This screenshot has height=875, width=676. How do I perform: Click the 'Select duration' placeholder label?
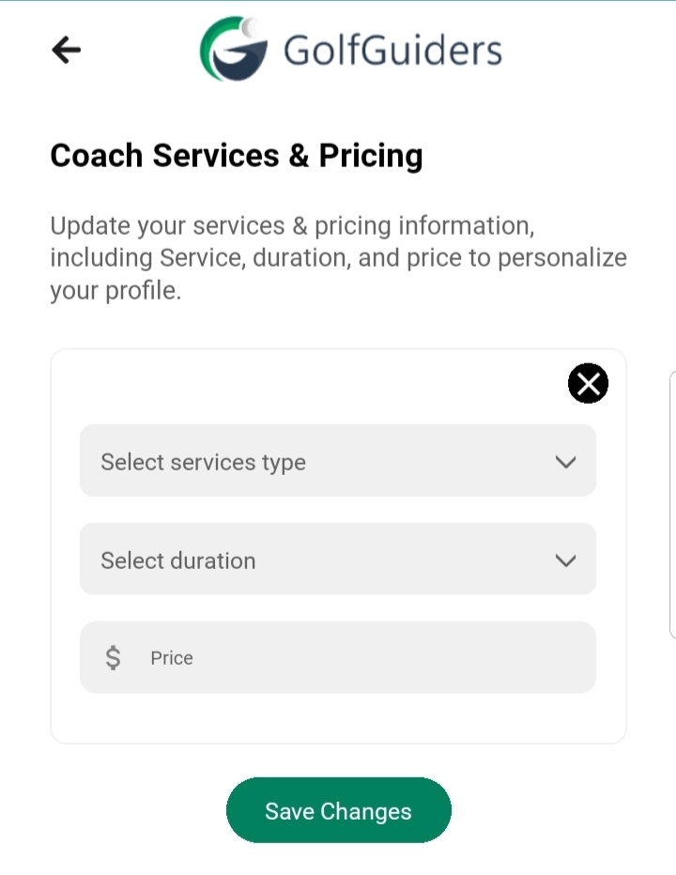coord(178,560)
